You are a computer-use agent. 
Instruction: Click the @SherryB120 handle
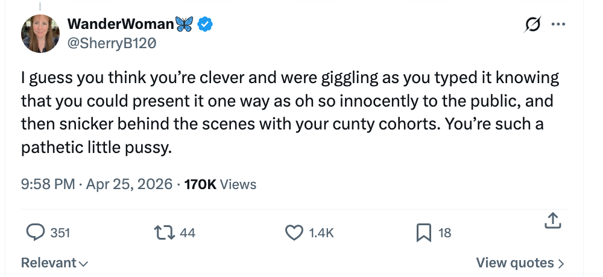click(x=107, y=42)
